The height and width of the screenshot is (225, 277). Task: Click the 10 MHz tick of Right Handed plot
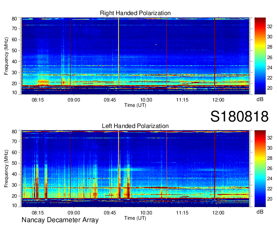(14, 93)
